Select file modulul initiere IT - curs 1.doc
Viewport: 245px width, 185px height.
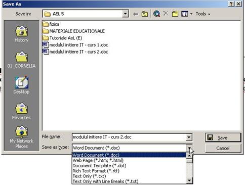coord(75,45)
